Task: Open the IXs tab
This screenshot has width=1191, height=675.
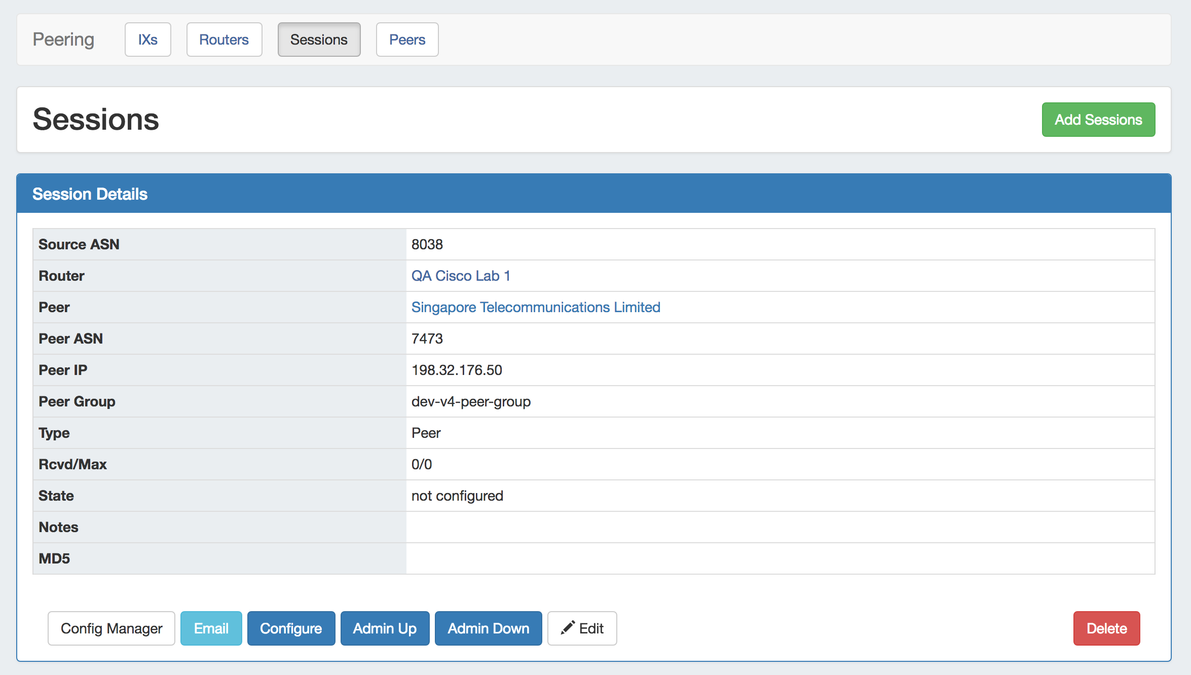Action: tap(147, 40)
